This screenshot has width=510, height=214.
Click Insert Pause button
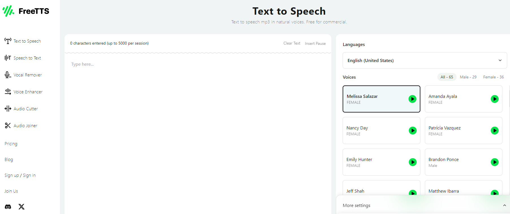click(315, 43)
